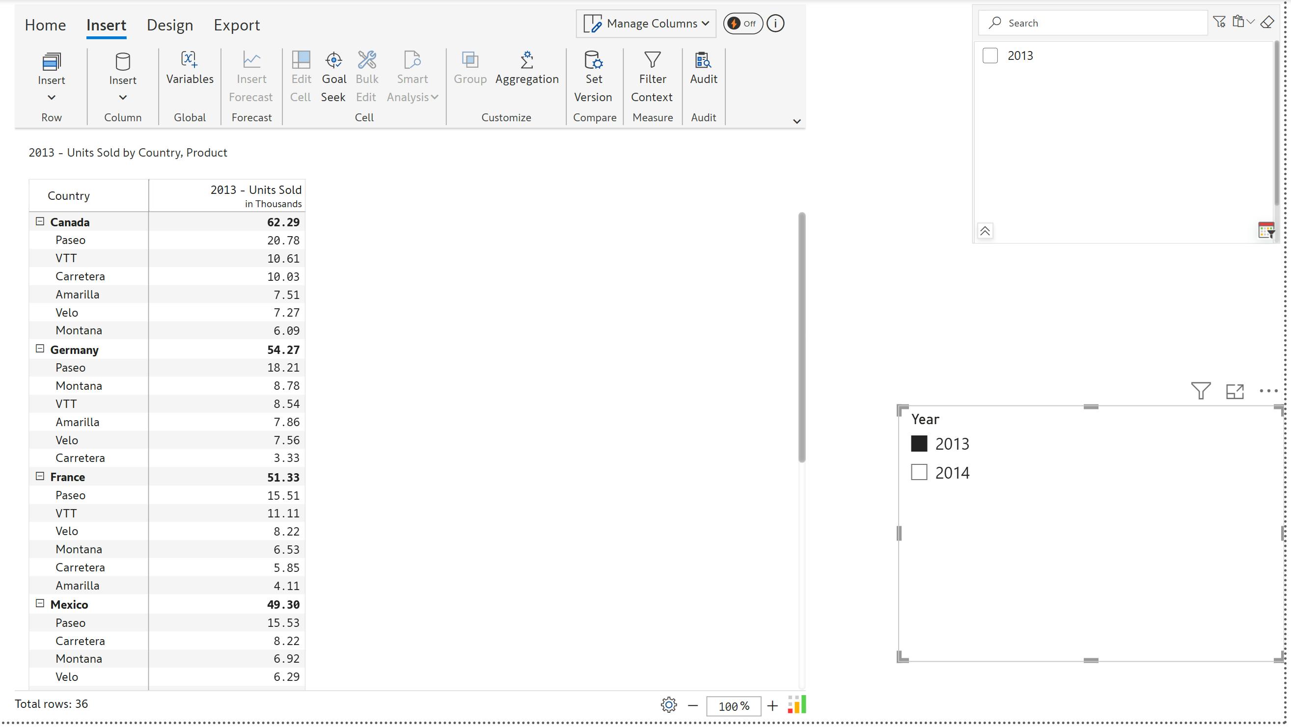The image size is (1291, 728).
Task: Toggle the Off performance switch
Action: 742,24
